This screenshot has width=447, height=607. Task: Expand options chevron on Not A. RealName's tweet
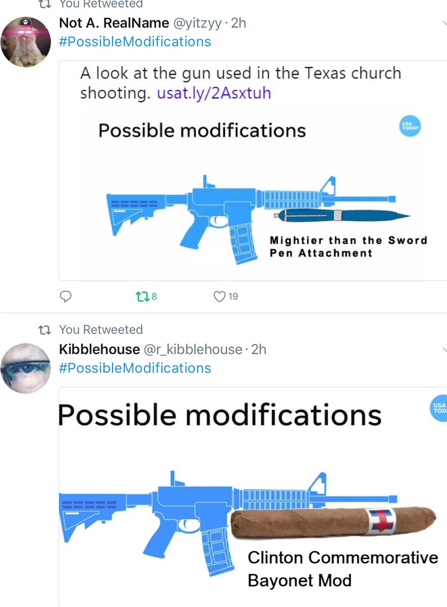(444, 23)
